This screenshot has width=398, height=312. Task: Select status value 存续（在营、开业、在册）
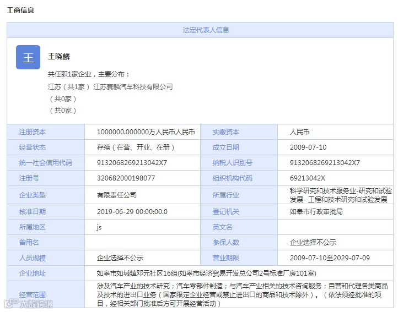tap(136, 147)
